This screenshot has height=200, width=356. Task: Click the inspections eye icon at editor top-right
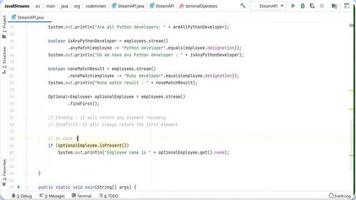[x=351, y=26]
